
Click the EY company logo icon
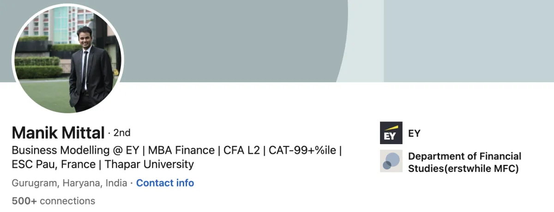(391, 133)
